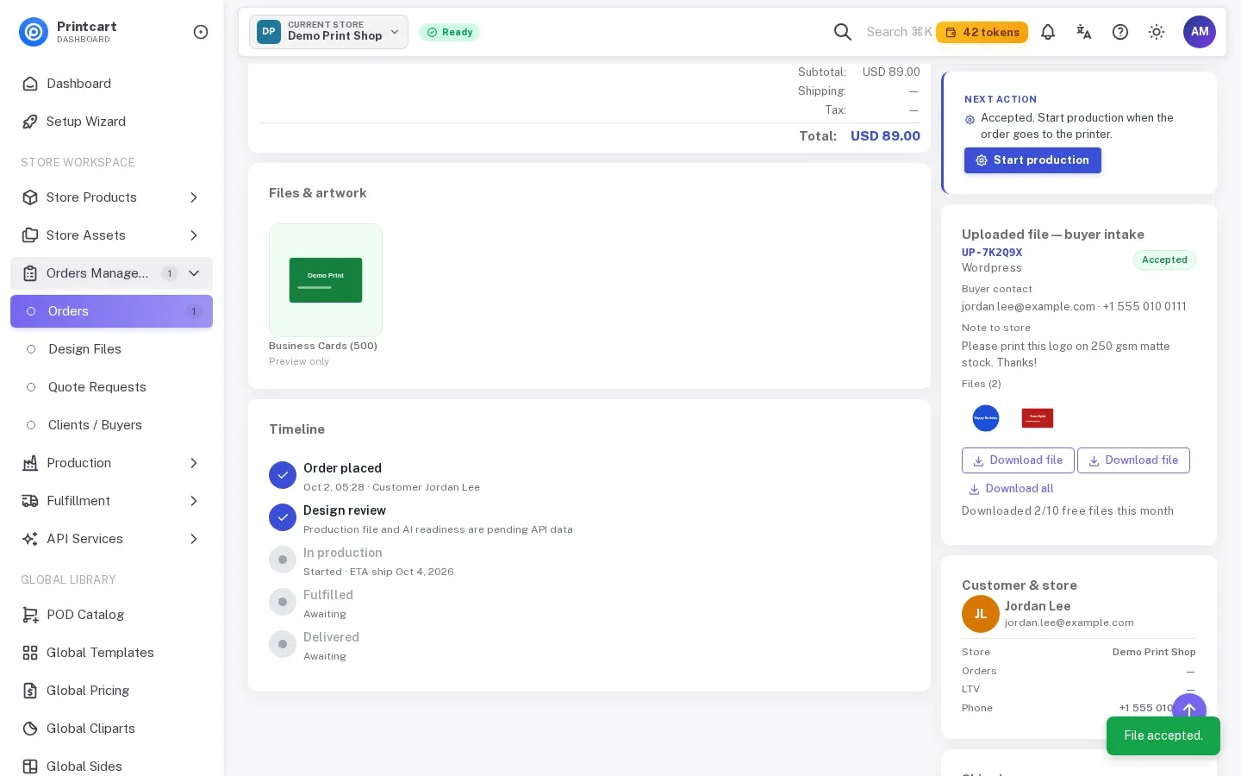Open Clients / Buyers
The width and height of the screenshot is (1241, 776).
111,425
